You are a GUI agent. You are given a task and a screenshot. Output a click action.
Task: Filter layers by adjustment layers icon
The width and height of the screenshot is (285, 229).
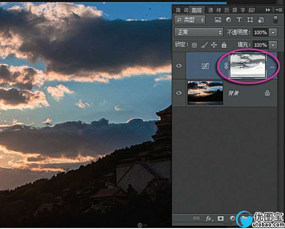[228, 20]
